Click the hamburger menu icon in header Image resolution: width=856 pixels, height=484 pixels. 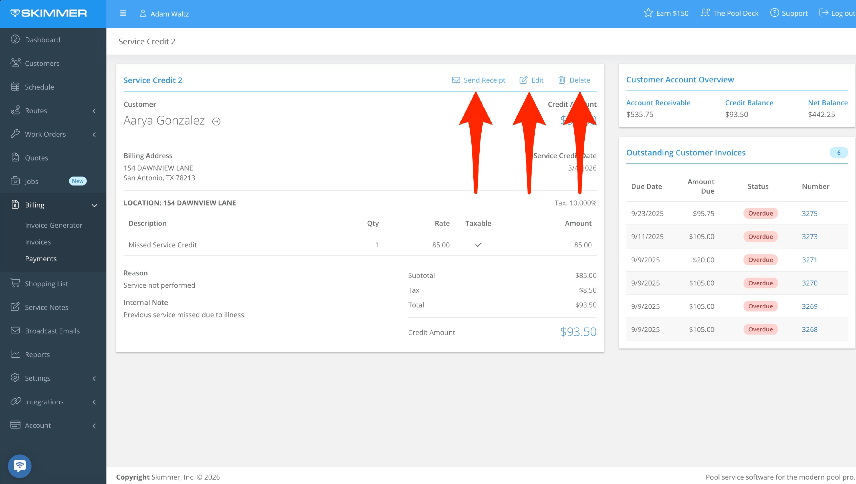pos(123,13)
